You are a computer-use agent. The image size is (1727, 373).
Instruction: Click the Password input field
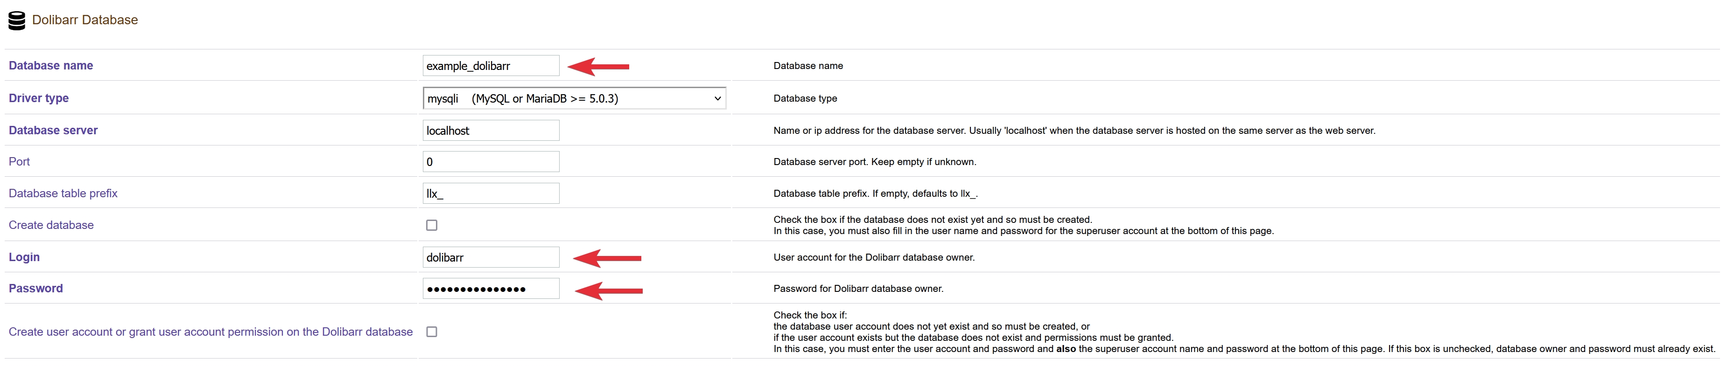[x=491, y=289]
